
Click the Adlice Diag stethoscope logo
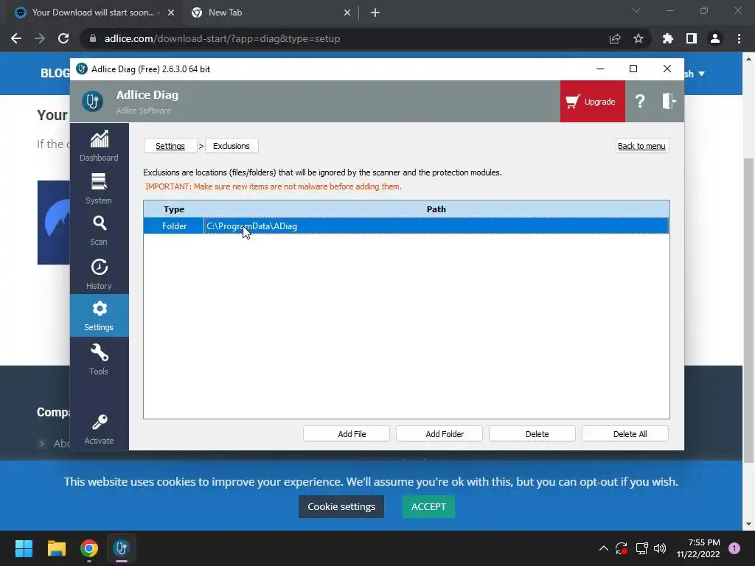click(x=92, y=102)
